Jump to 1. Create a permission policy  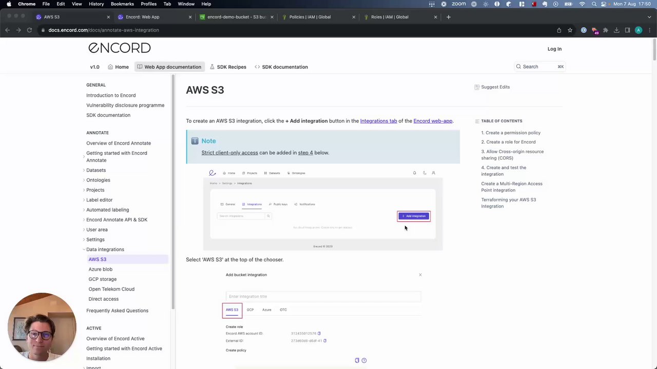click(511, 133)
